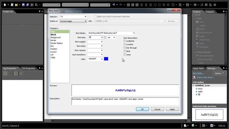Click the blue color swatch
This screenshot has width=229, height=129.
pos(106,59)
